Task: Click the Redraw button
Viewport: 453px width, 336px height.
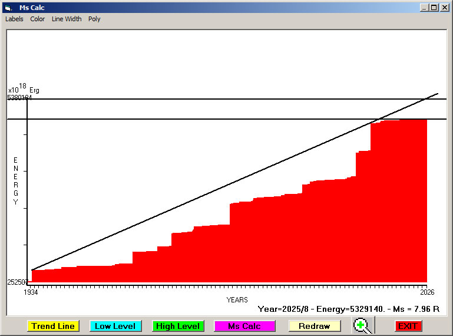Action: coord(315,326)
